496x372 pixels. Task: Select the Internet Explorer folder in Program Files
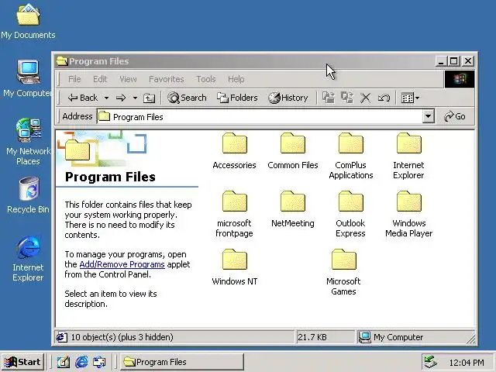pos(408,156)
